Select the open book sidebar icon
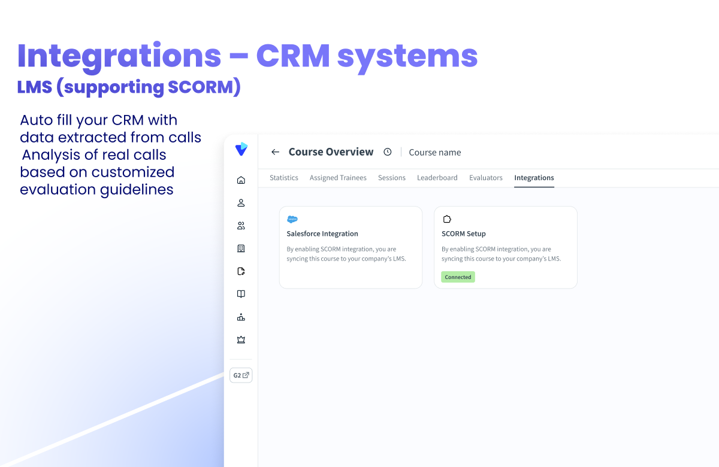 point(241,294)
